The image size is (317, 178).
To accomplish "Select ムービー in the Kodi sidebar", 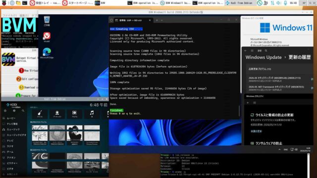I will pyautogui.click(x=14, y=118).
